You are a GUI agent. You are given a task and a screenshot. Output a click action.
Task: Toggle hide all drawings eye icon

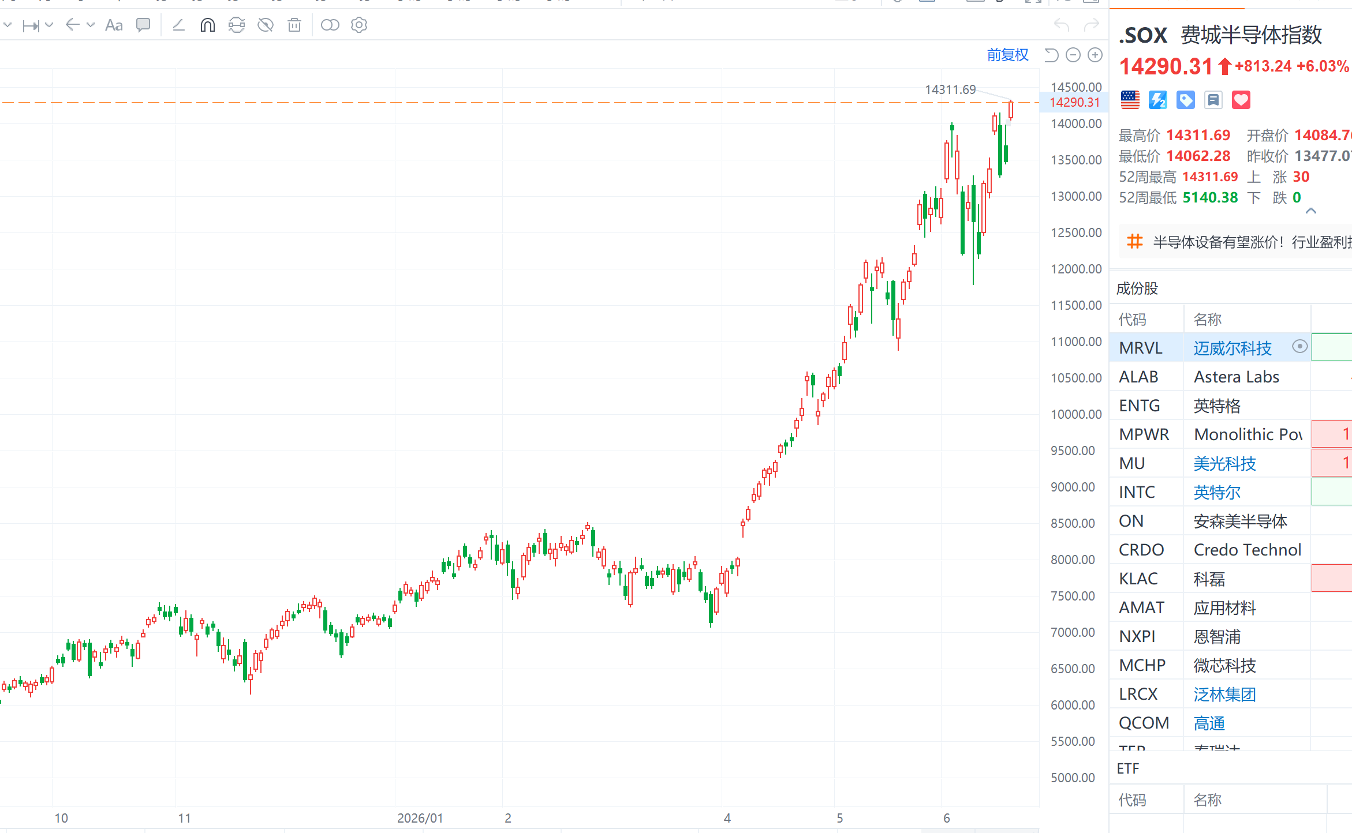point(266,25)
